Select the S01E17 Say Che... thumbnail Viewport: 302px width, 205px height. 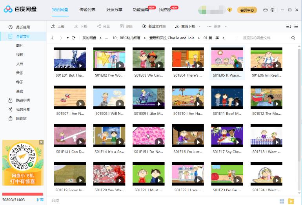click(x=227, y=135)
